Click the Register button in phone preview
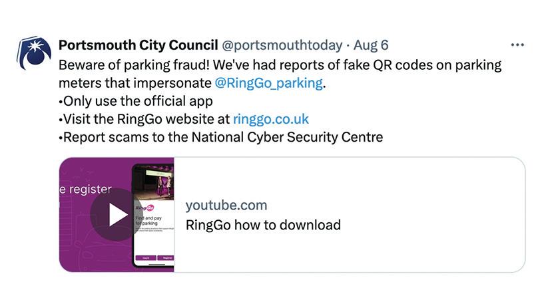The height and width of the screenshot is (306, 540). pyautogui.click(x=166, y=257)
